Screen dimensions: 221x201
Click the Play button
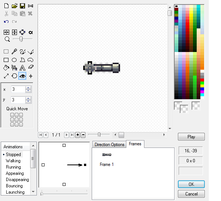[191, 136]
